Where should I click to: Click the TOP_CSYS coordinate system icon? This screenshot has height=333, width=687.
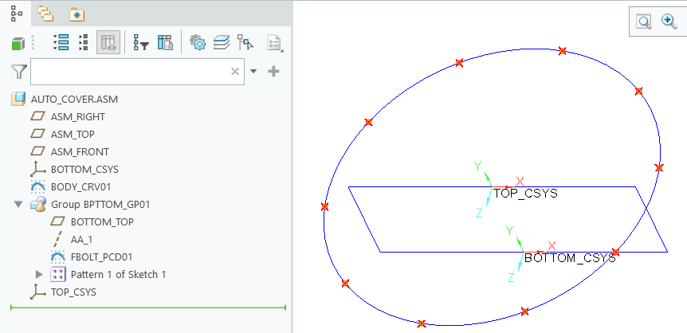(38, 292)
